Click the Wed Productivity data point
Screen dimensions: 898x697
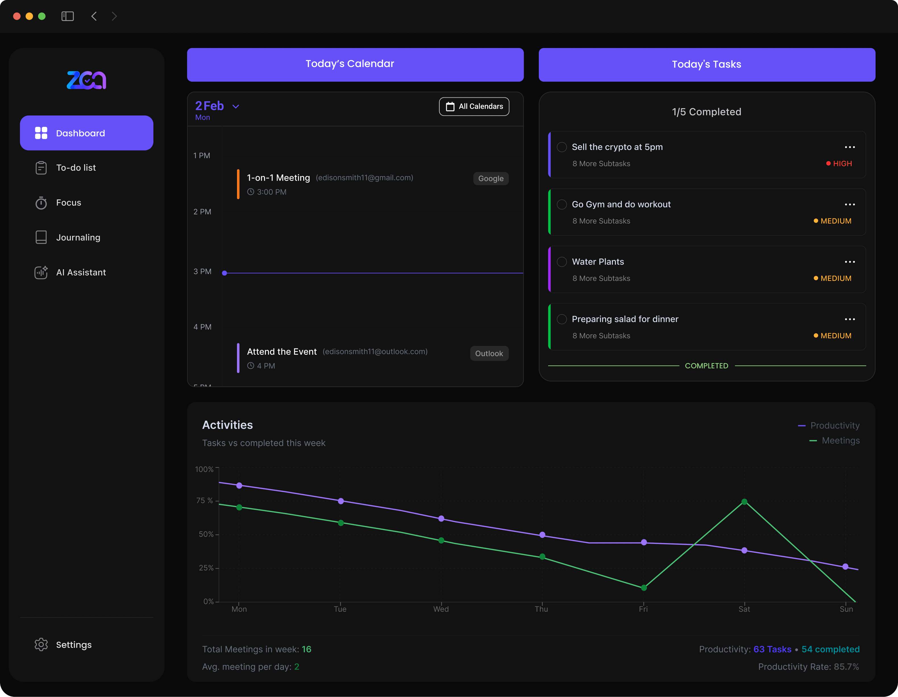click(441, 519)
